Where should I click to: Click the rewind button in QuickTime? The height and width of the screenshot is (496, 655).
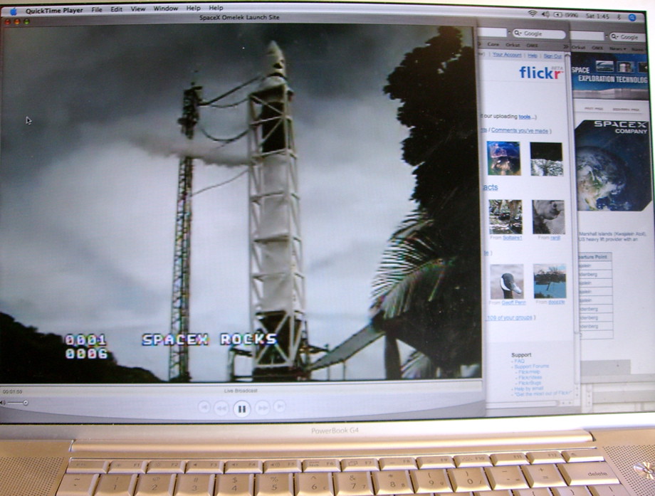coord(221,408)
